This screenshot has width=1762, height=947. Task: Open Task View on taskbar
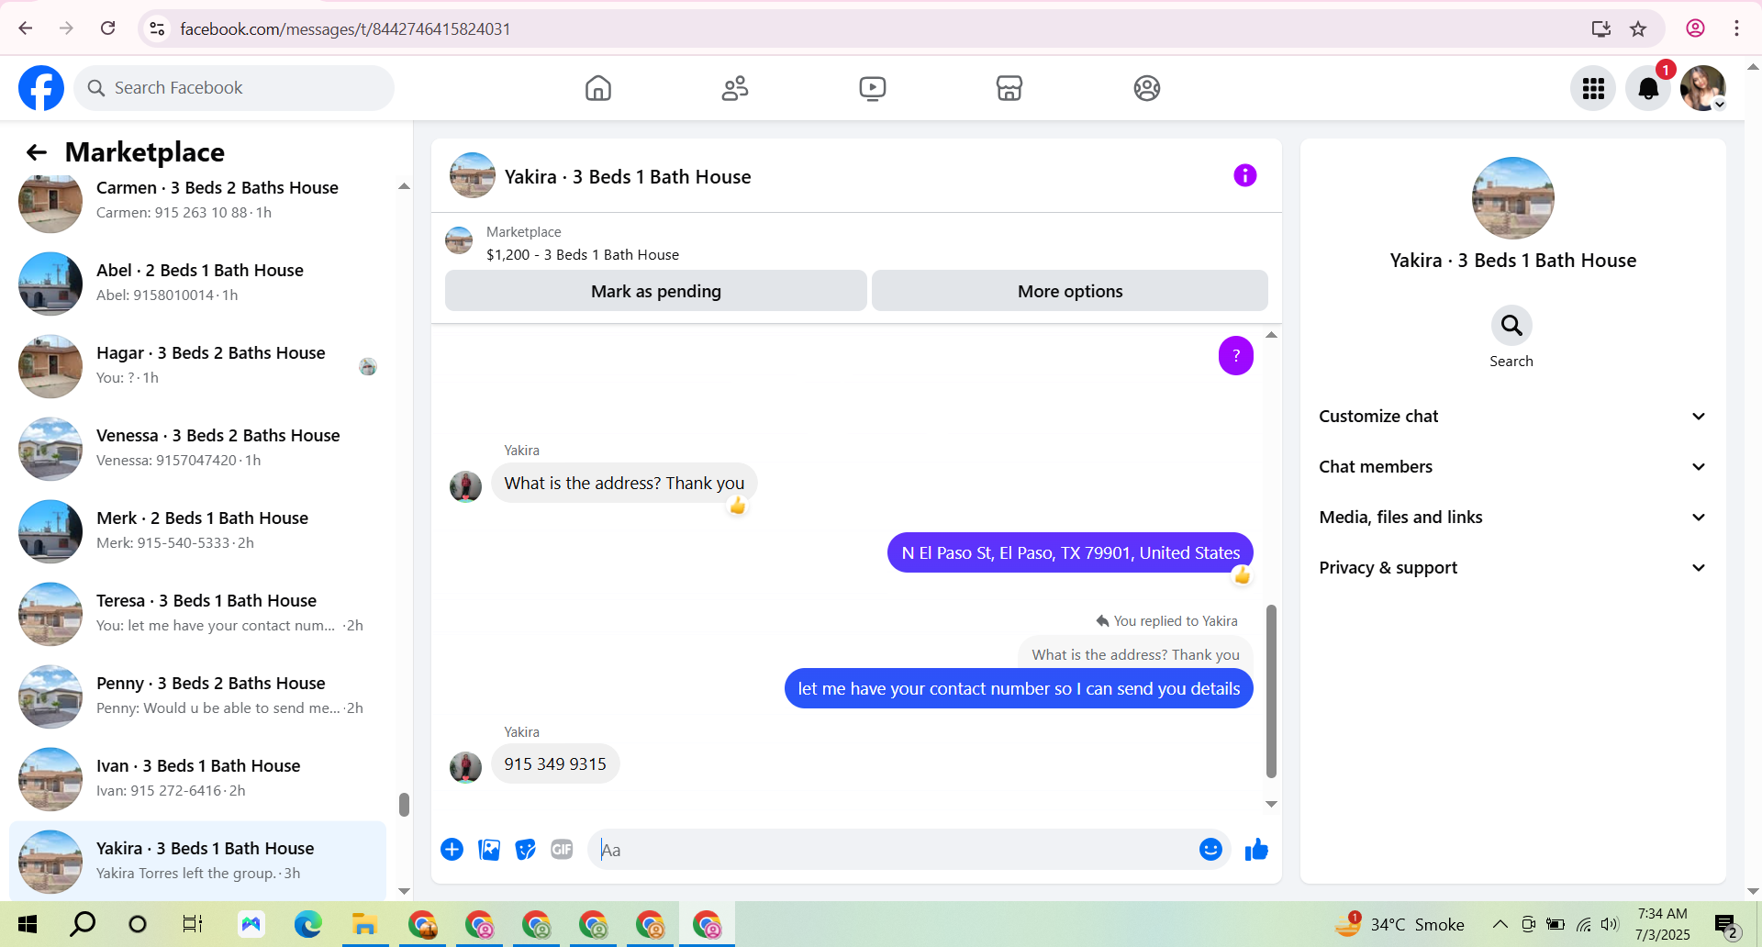pyautogui.click(x=192, y=924)
